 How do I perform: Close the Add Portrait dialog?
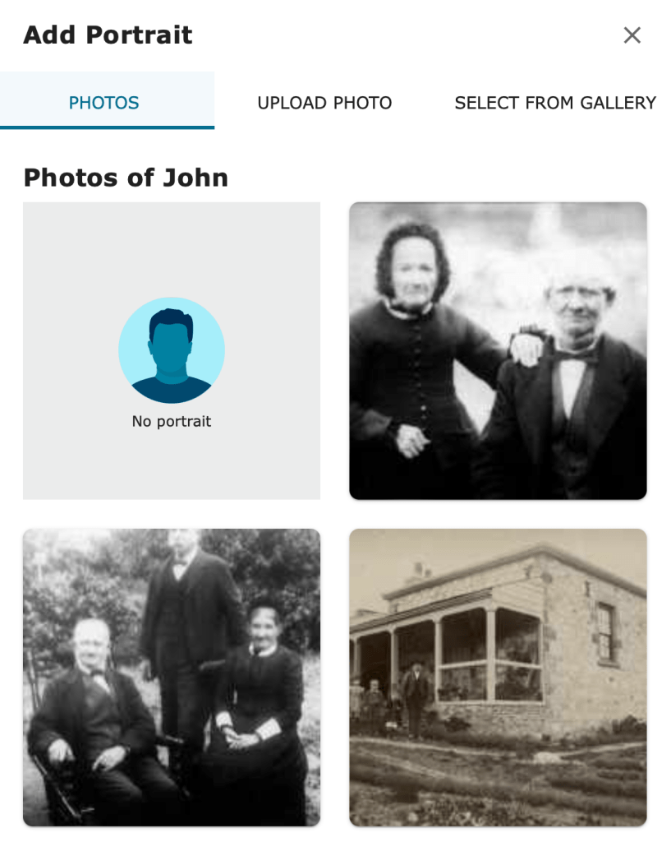pos(632,35)
